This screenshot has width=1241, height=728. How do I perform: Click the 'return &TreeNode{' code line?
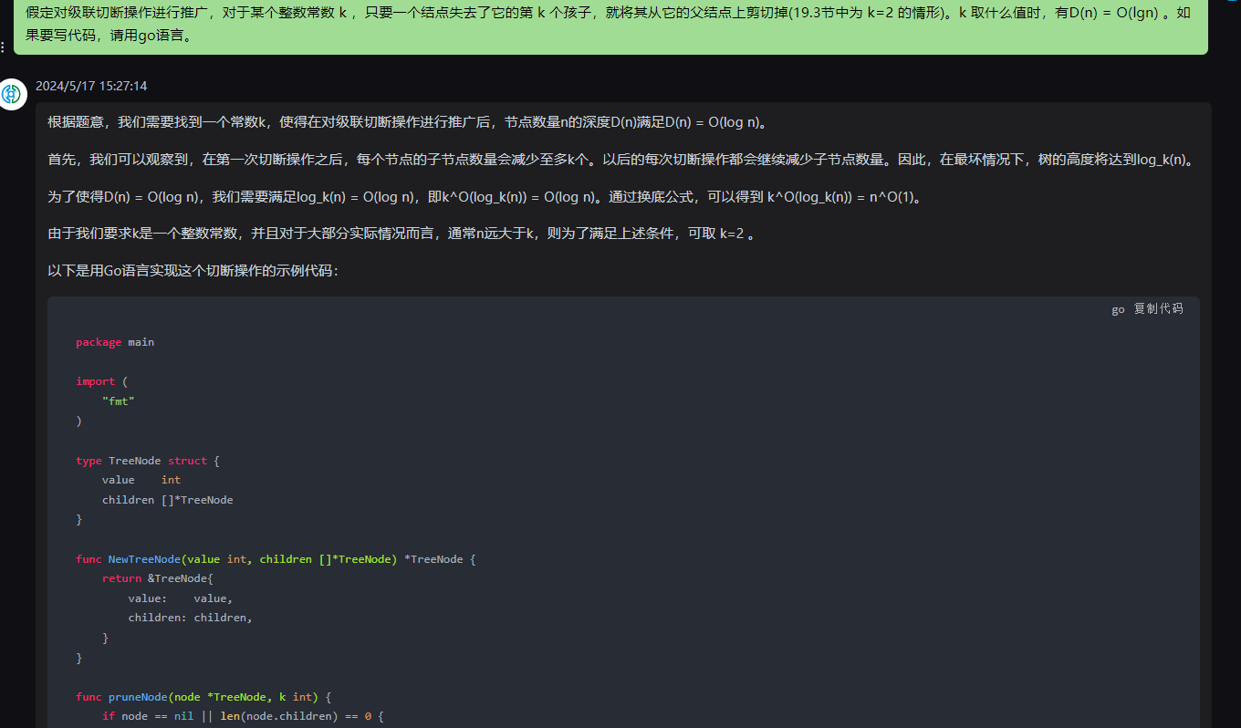[157, 578]
